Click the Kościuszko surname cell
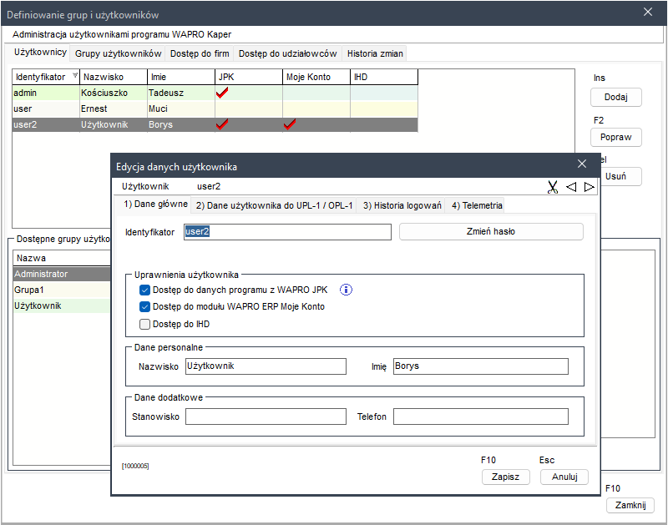The width and height of the screenshot is (668, 525). point(114,93)
